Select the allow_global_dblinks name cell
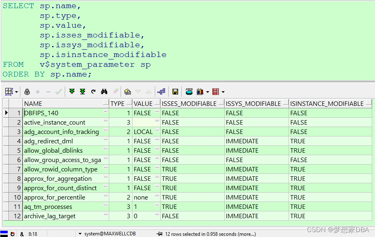The image size is (375, 237). pyautogui.click(x=66, y=151)
